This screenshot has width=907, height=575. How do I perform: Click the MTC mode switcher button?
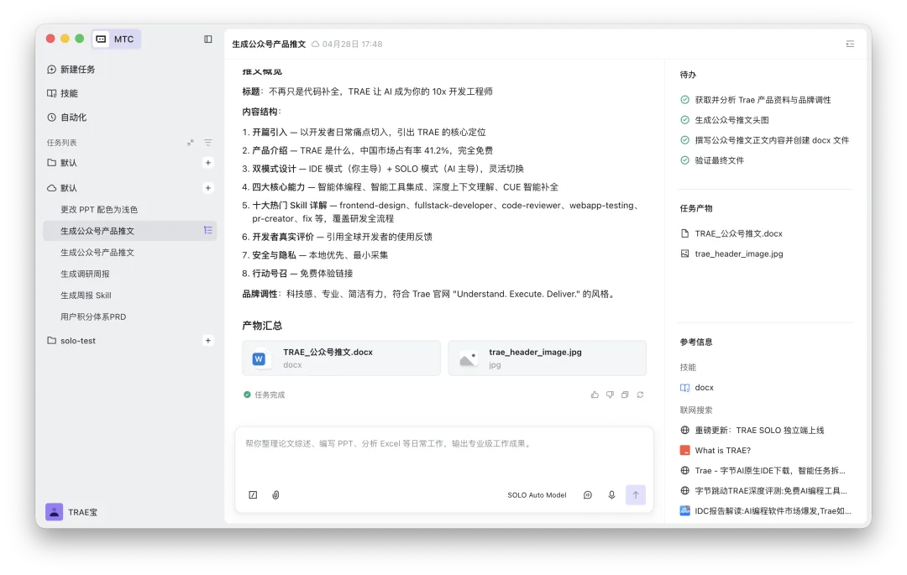point(116,39)
